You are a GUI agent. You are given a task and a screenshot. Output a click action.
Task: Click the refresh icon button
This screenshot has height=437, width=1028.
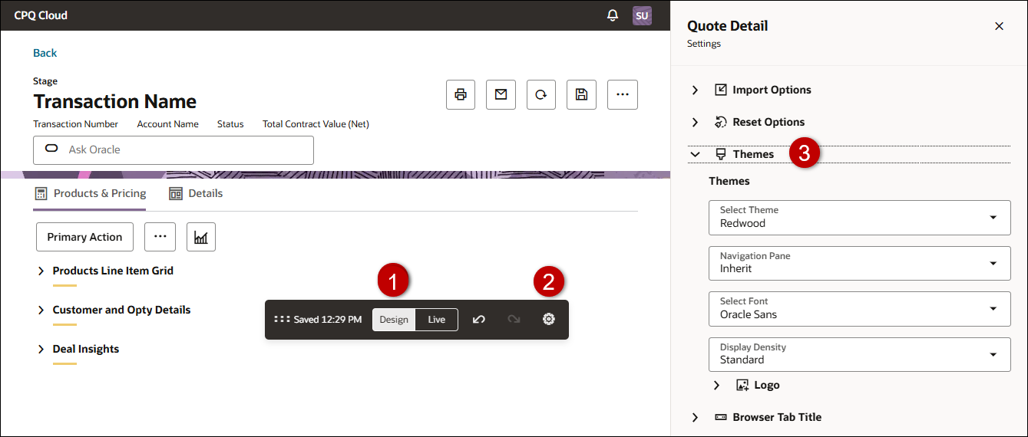point(541,94)
